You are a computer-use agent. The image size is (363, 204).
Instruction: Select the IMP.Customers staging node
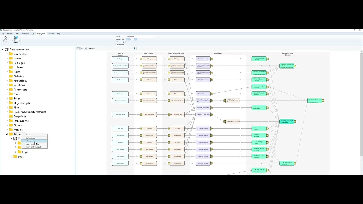tap(149, 80)
